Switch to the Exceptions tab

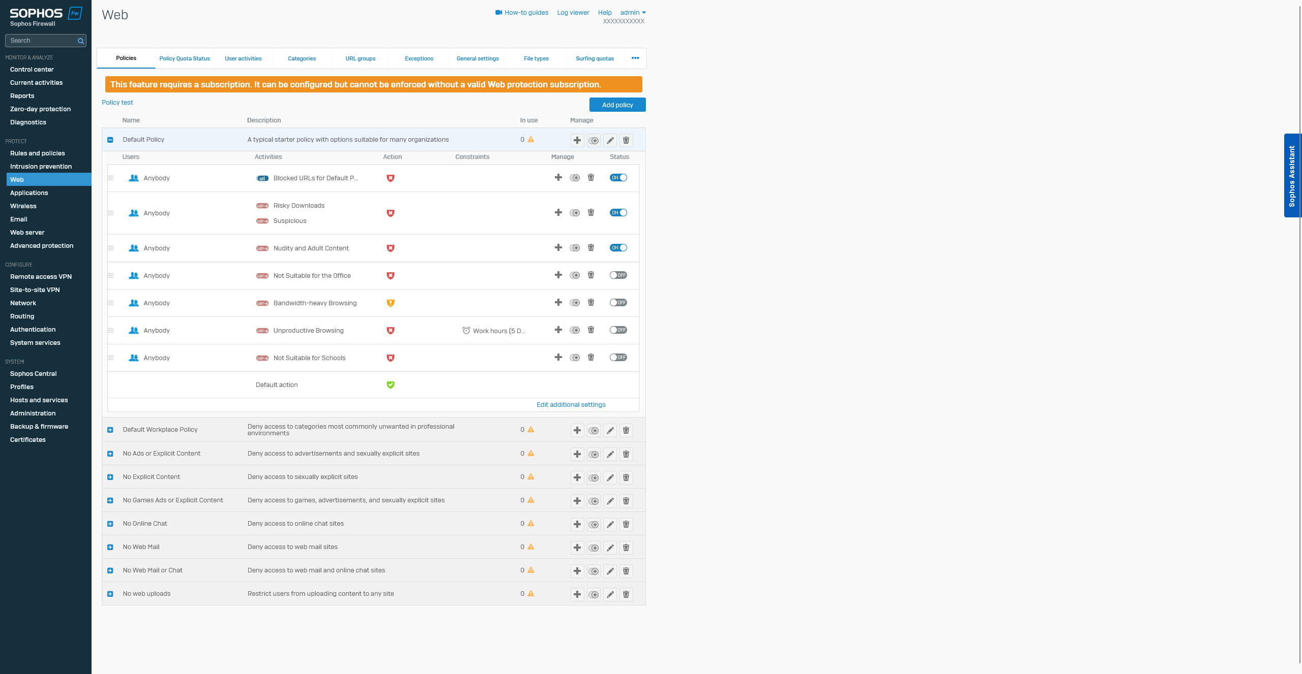click(x=419, y=58)
